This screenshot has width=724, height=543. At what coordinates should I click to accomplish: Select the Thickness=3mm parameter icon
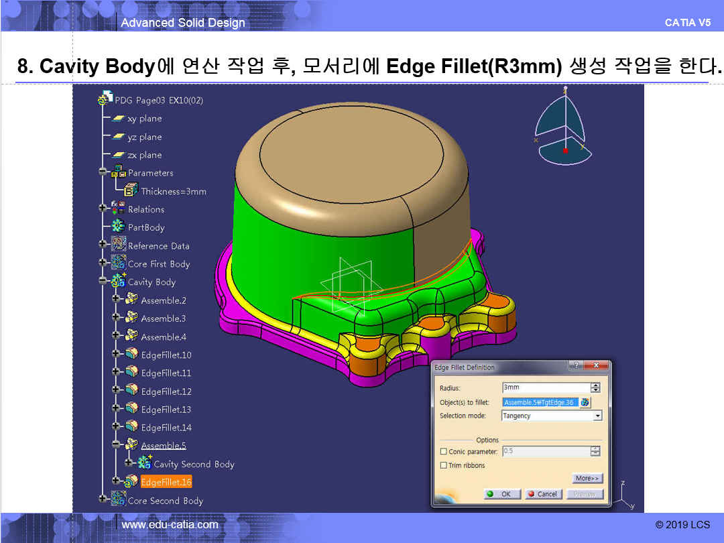132,191
